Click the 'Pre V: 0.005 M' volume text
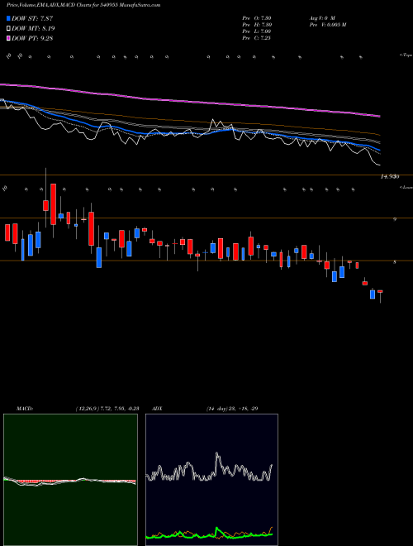Screen dimensions: 413x546 click(x=327, y=25)
